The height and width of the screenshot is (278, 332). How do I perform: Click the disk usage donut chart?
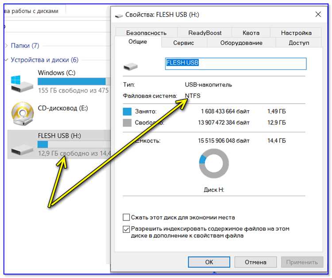click(214, 163)
